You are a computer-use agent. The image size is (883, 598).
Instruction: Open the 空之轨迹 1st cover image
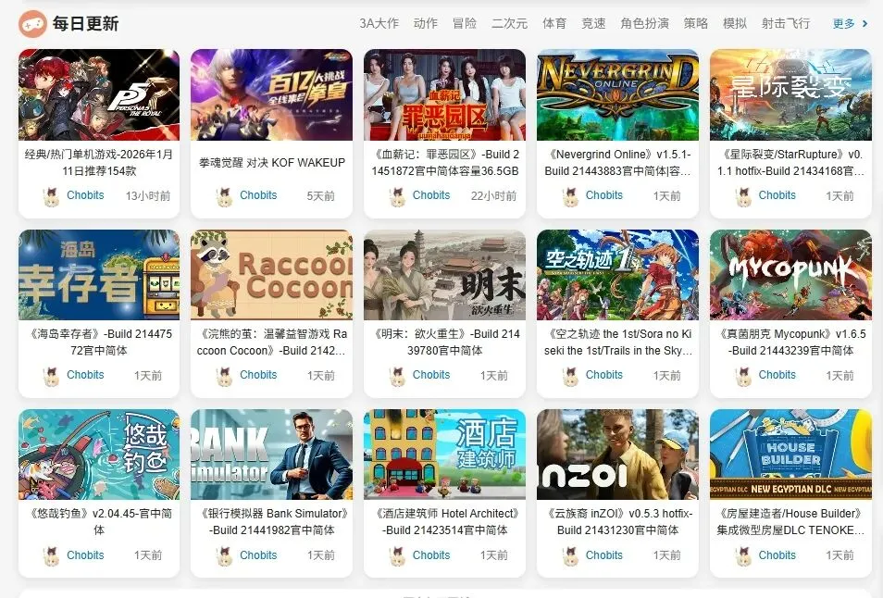617,275
